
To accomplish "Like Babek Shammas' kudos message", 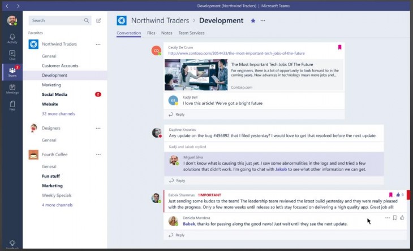I will [398, 195].
